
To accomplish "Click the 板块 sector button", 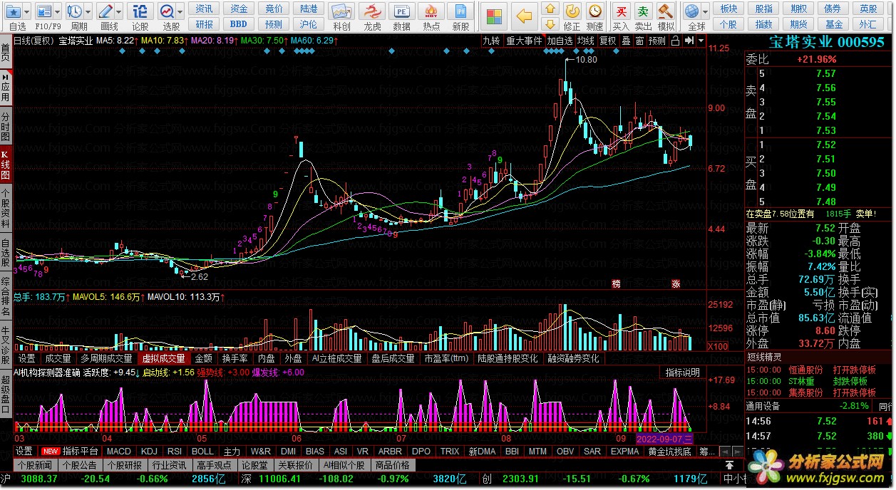I will click(x=728, y=9).
